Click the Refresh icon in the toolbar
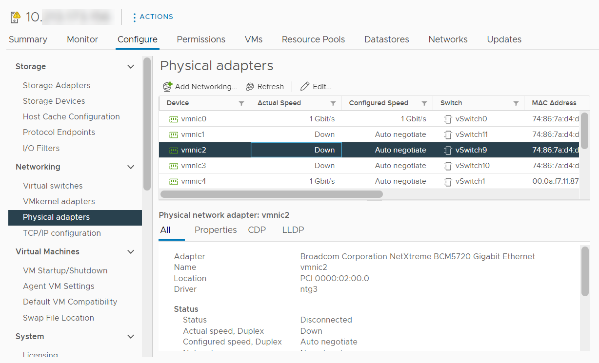Screen dimensions: 599x363 pyautogui.click(x=250, y=87)
